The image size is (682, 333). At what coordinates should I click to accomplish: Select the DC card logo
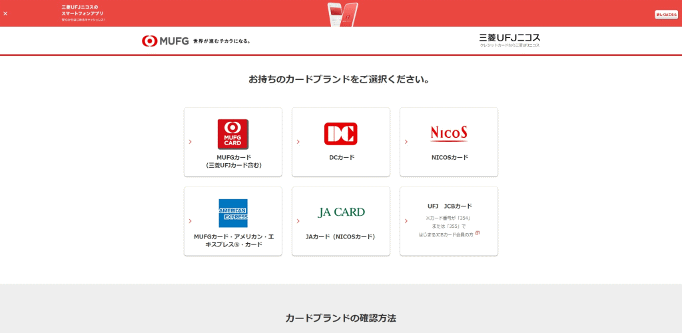[340, 134]
